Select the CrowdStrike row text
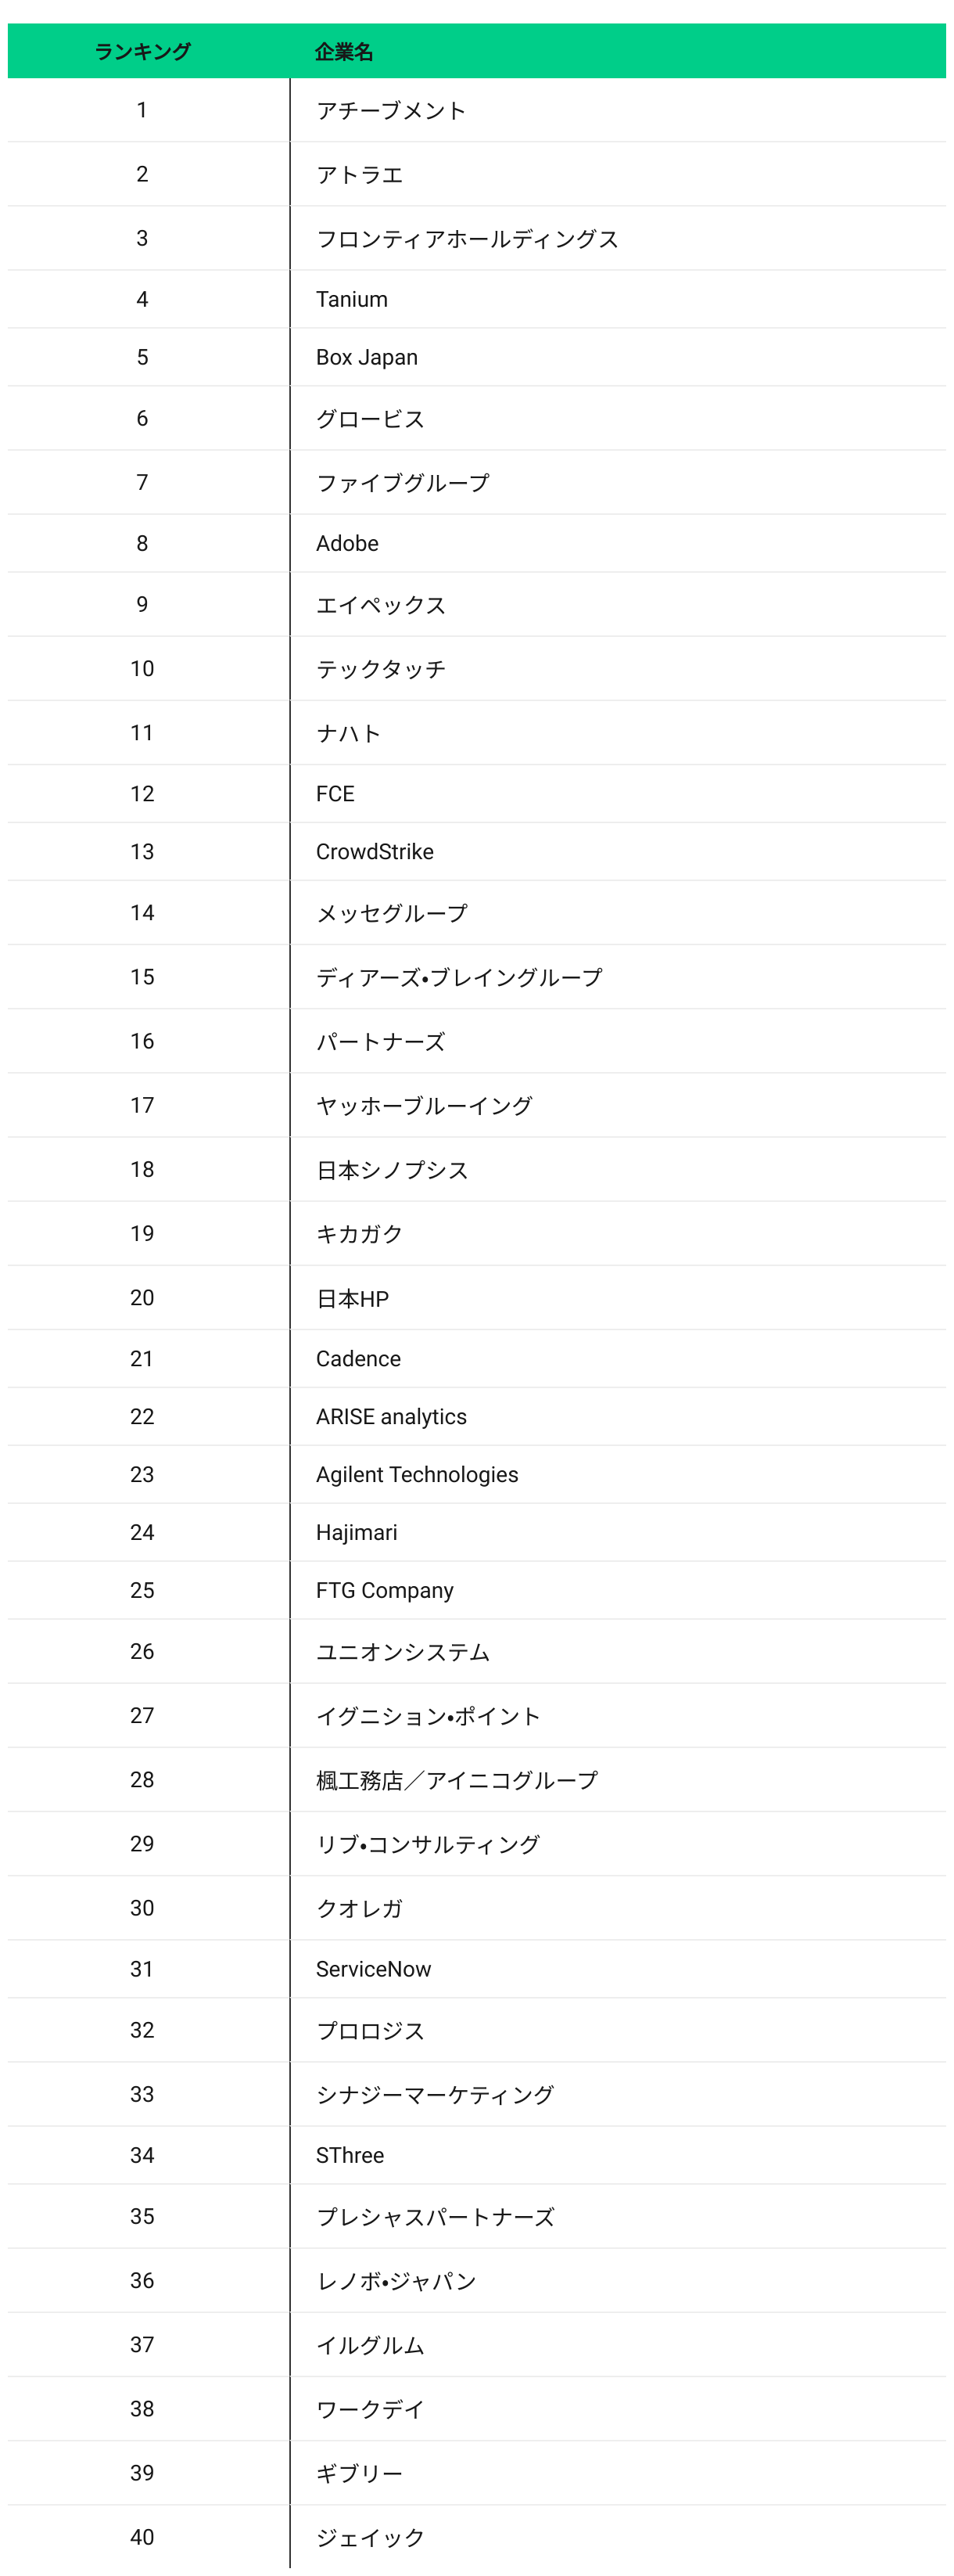This screenshot has height=2576, width=954. click(x=375, y=852)
